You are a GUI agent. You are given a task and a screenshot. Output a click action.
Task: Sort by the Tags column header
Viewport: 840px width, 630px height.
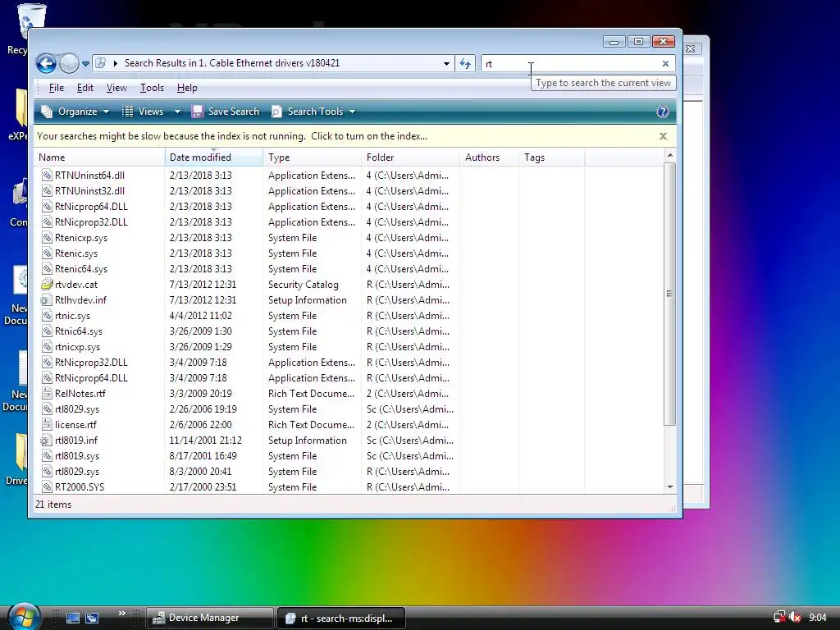(552, 157)
